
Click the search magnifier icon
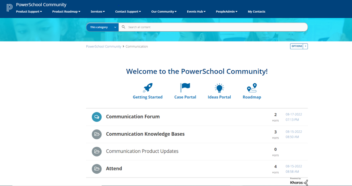[123, 27]
